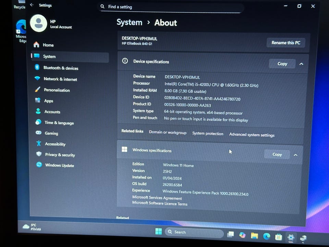Open Microsoft Store from the taskbar
329x247 pixels.
point(278,237)
